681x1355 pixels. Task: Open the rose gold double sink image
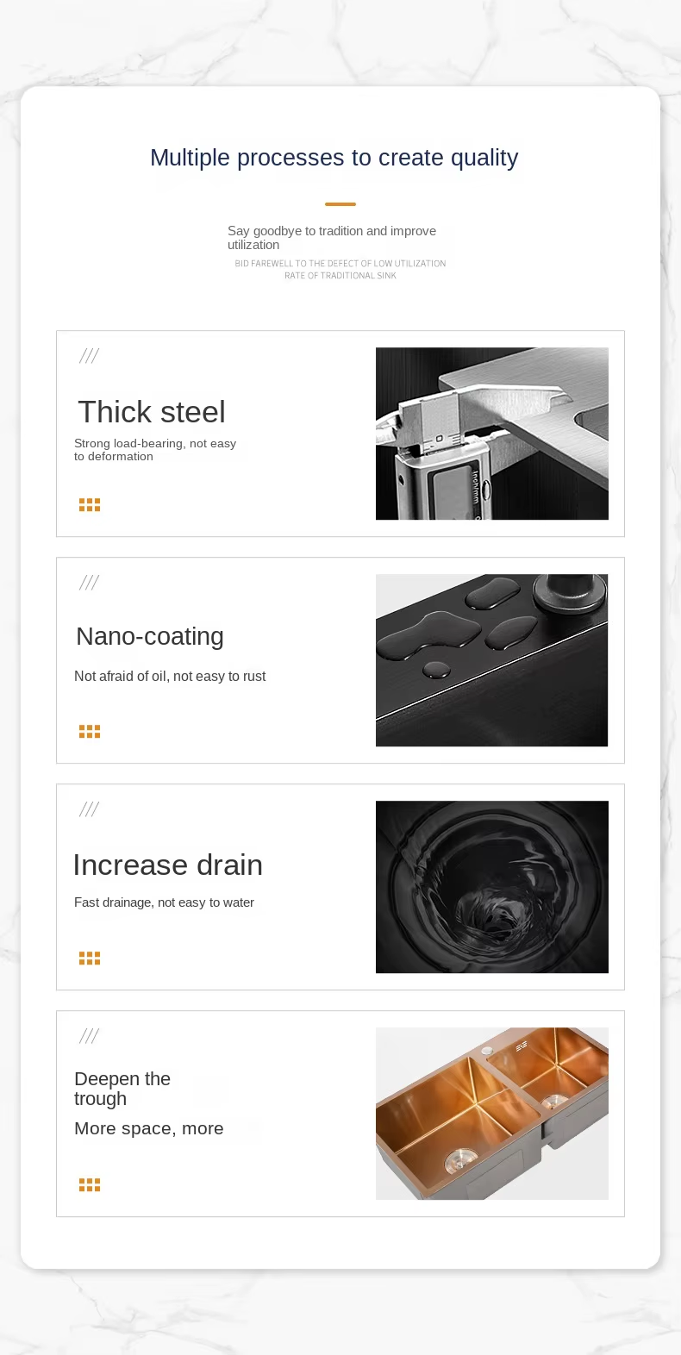(491, 1114)
